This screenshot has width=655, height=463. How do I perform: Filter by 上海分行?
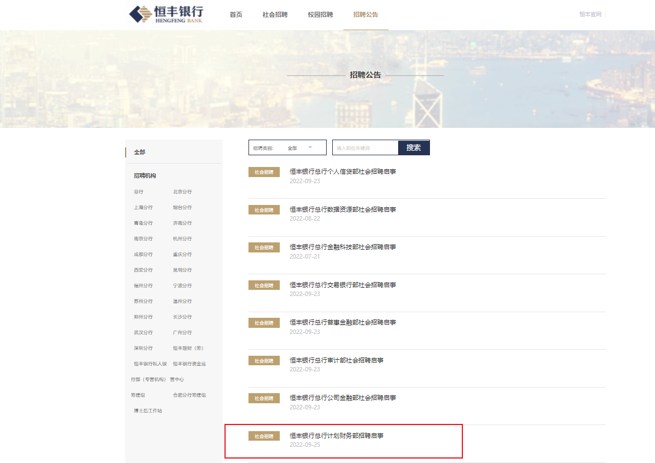point(143,207)
